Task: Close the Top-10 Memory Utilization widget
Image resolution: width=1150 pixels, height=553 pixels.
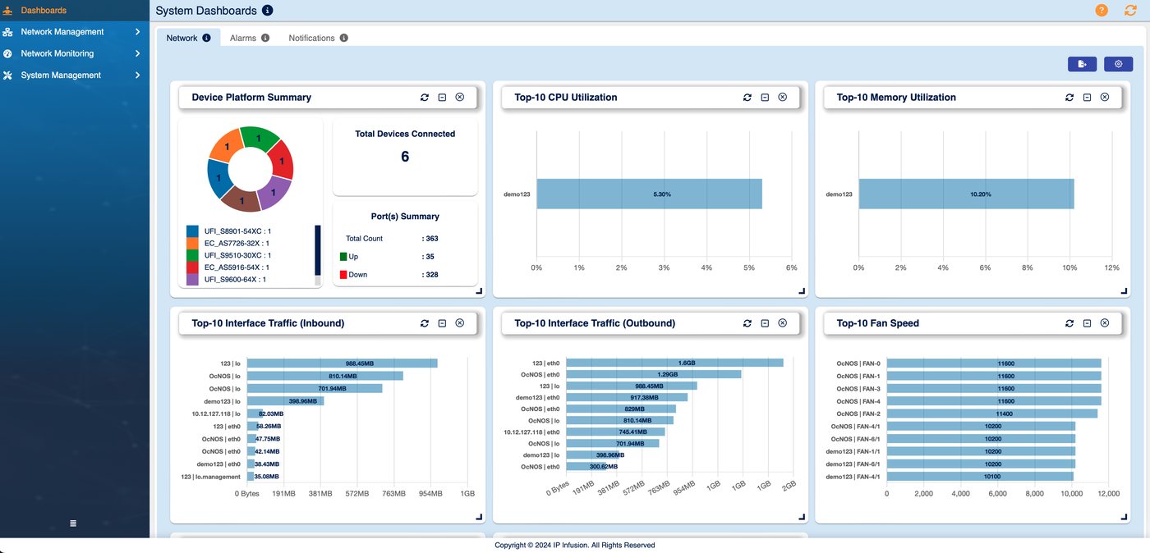Action: [1105, 97]
